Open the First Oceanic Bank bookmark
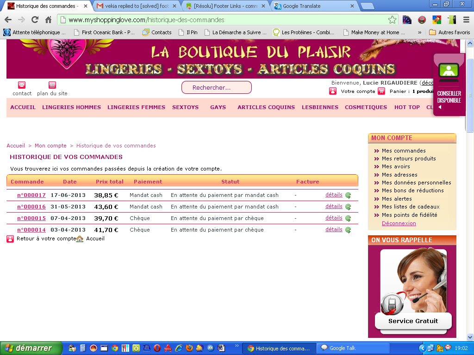The width and height of the screenshot is (474, 355). 104,32
